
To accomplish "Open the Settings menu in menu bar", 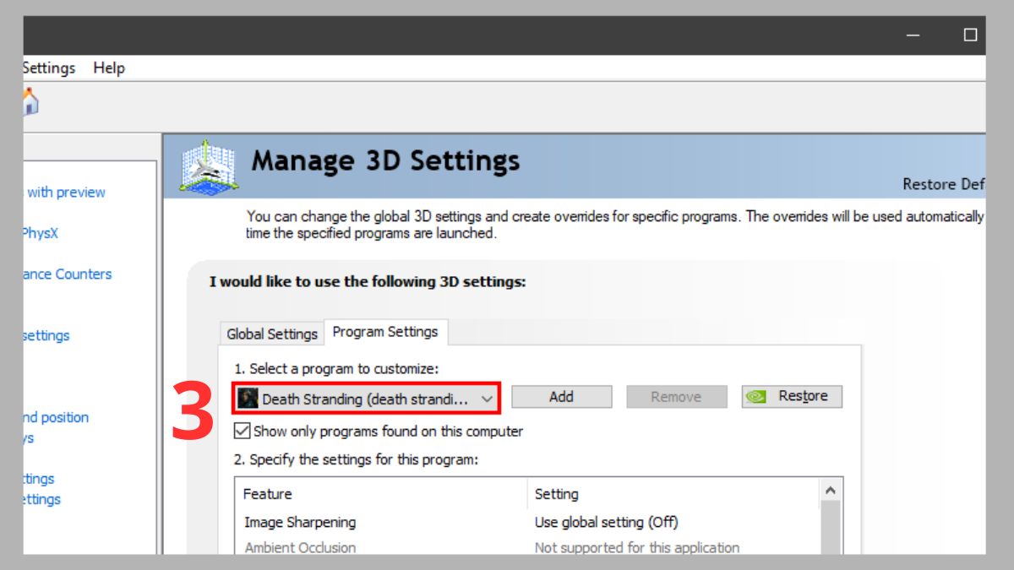I will (x=49, y=68).
